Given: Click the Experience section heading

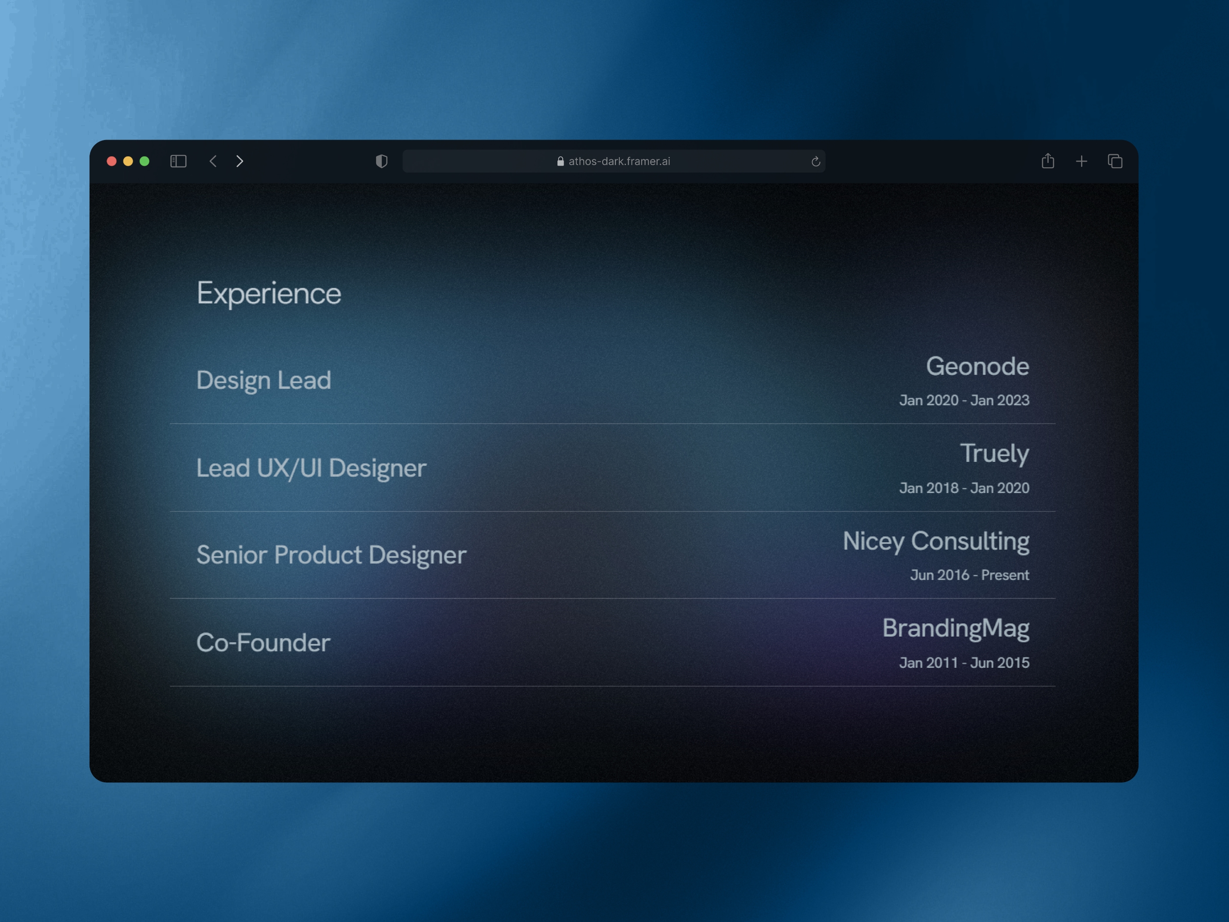Looking at the screenshot, I should [x=269, y=292].
